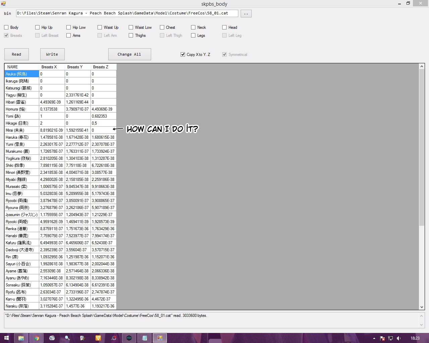Select the Daidooji row name
The width and height of the screenshot is (429, 343).
coord(22,250)
